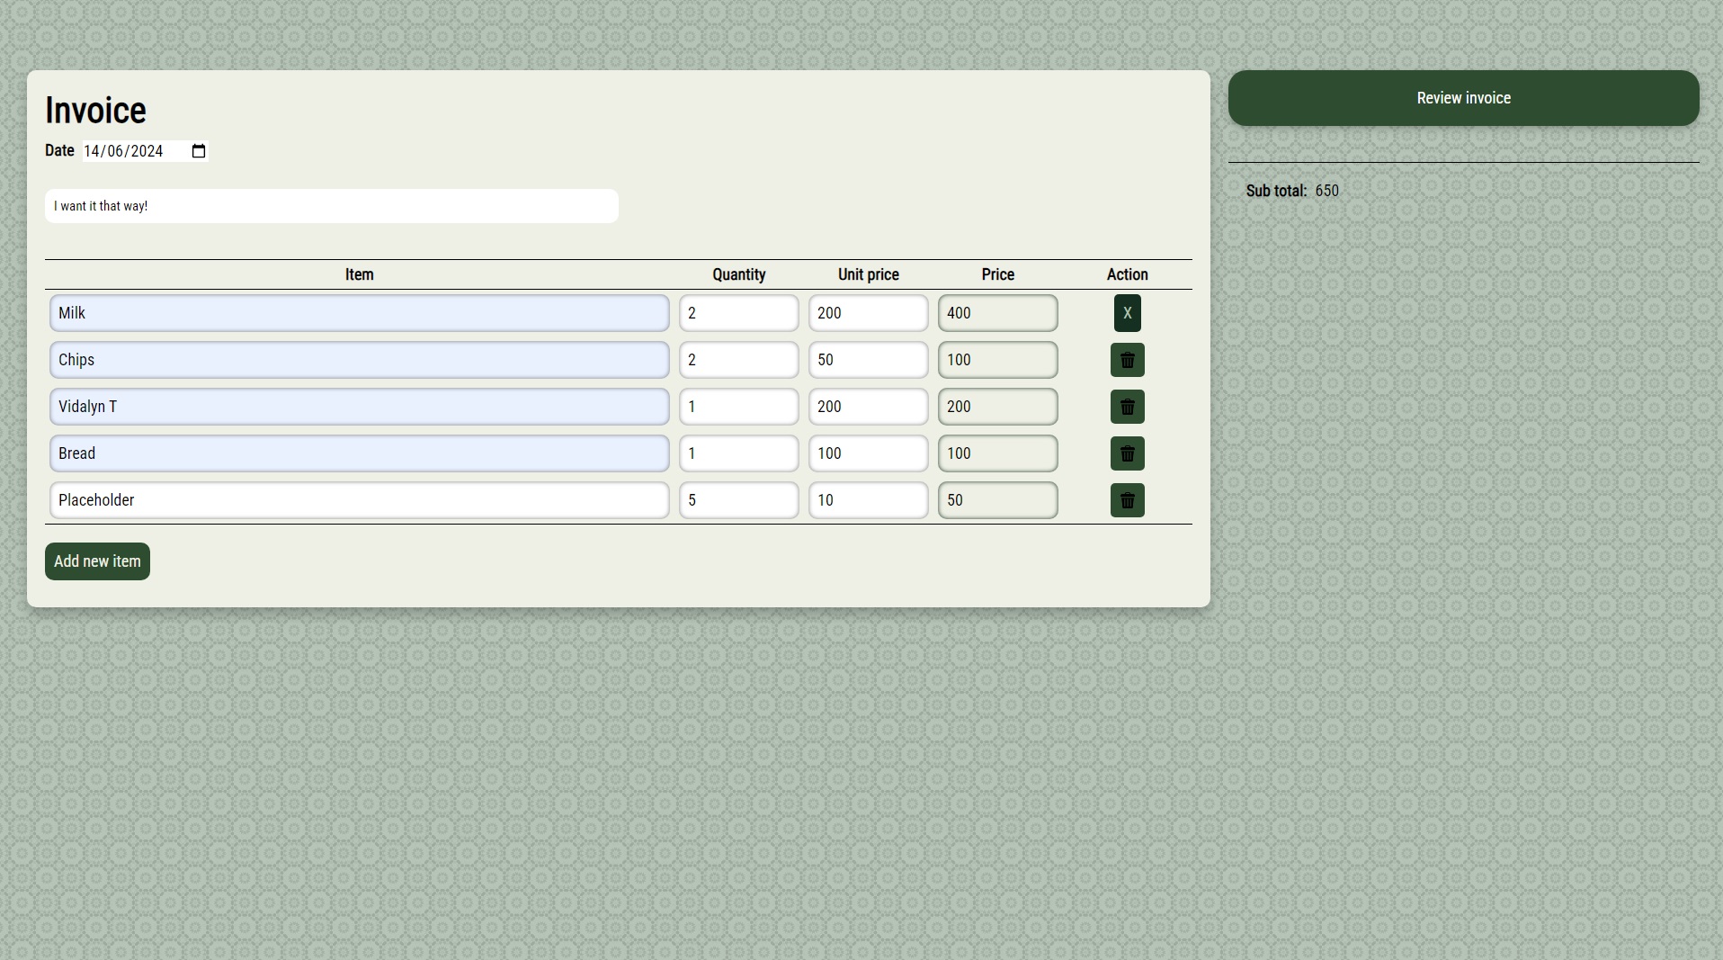Screen dimensions: 1723x960
Task: Click the Chips item name field
Action: pyautogui.click(x=359, y=360)
